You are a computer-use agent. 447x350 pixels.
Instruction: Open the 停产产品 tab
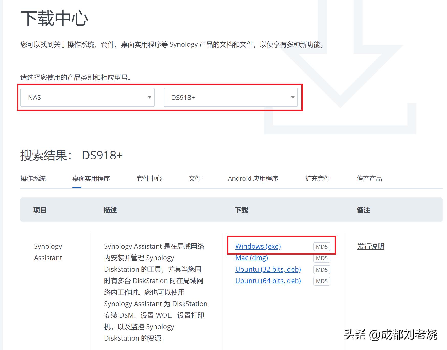pos(369,179)
